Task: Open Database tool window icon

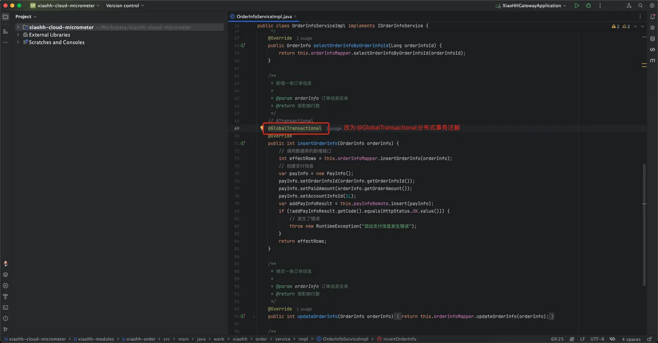Action: pyautogui.click(x=652, y=38)
